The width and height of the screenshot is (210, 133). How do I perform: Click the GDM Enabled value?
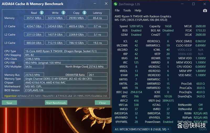point(136,35)
